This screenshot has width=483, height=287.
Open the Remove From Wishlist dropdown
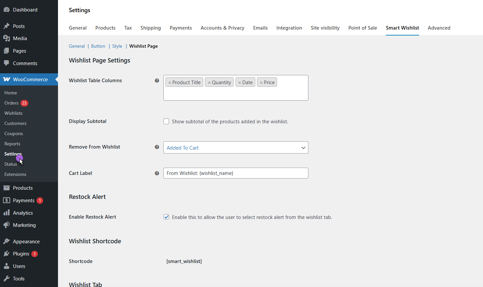[x=236, y=148]
